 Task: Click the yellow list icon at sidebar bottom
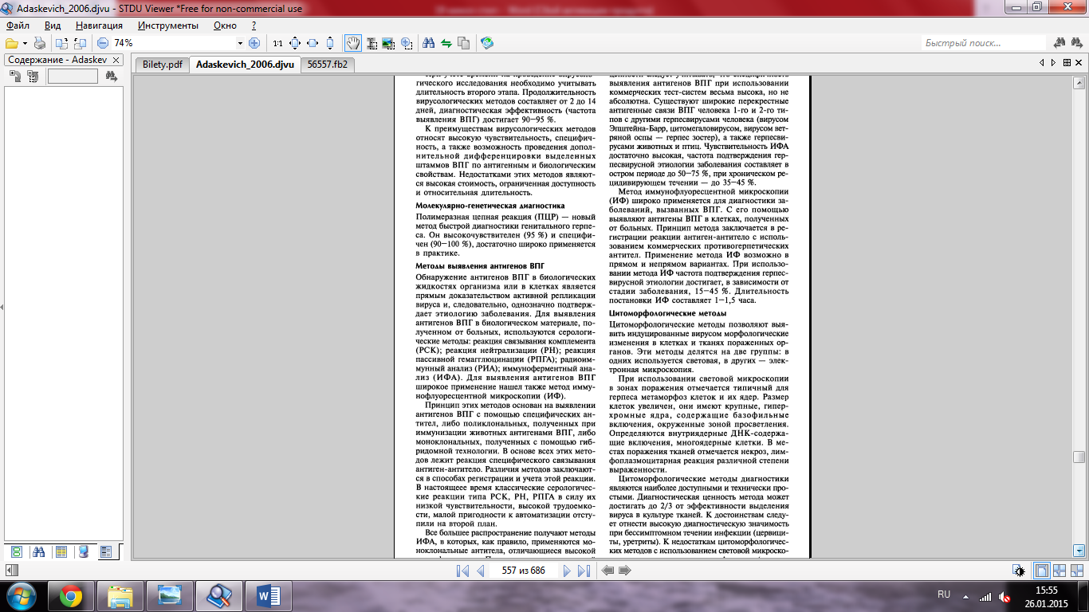(x=61, y=551)
